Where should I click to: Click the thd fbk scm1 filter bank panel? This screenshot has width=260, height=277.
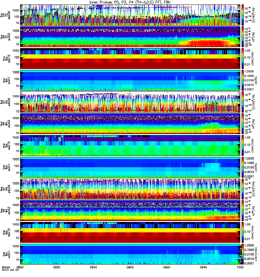[130, 167]
